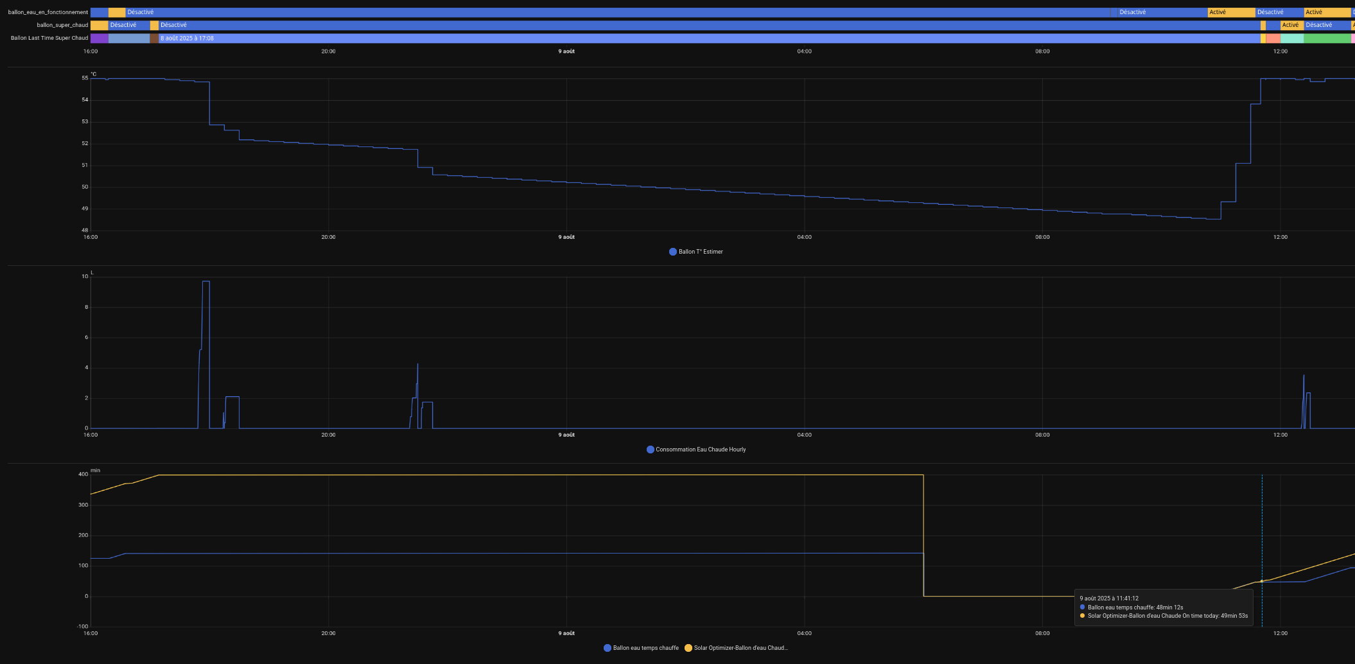Toggle the Ballon T° Estimer legend entry

coord(696,252)
